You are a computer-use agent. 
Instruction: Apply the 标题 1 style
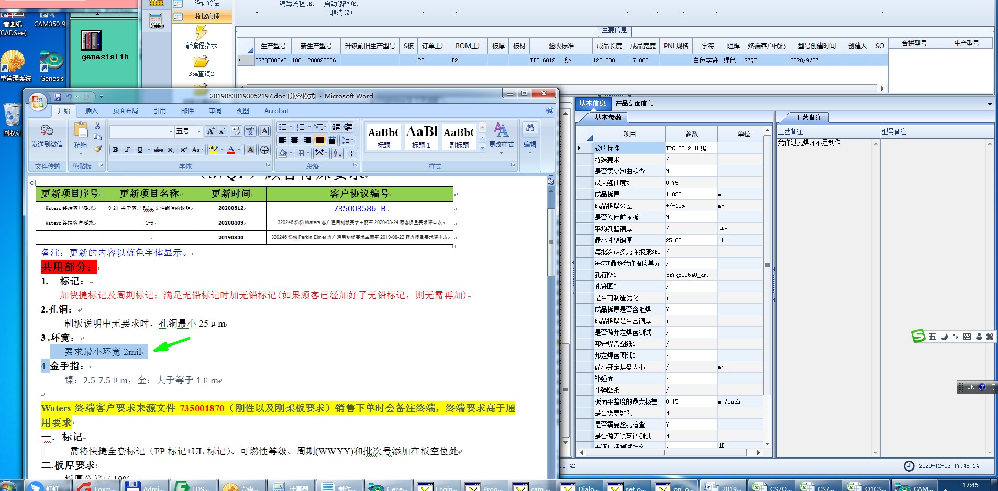click(422, 137)
